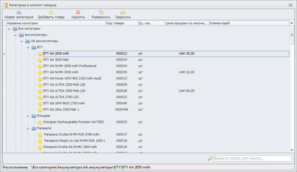The image size is (297, 172).
Task: Collapse the Все категории root node
Action: pos(9,29)
